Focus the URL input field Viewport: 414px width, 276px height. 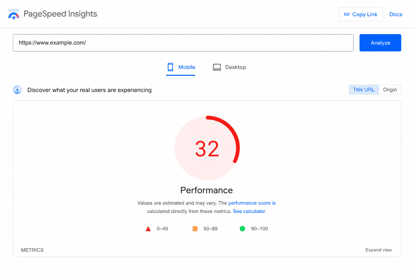(183, 43)
